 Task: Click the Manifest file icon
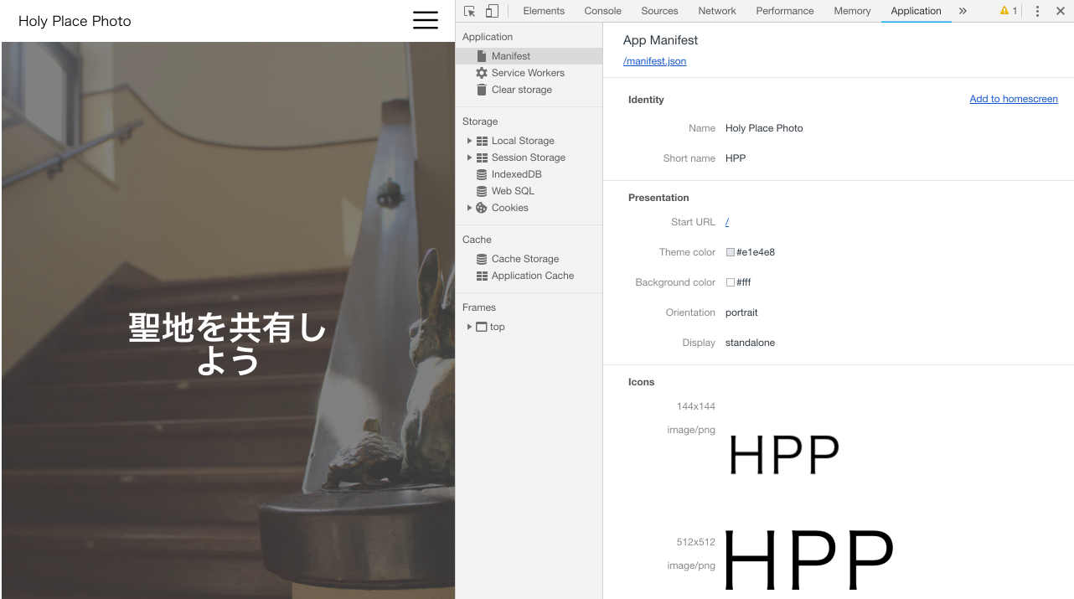pyautogui.click(x=482, y=56)
